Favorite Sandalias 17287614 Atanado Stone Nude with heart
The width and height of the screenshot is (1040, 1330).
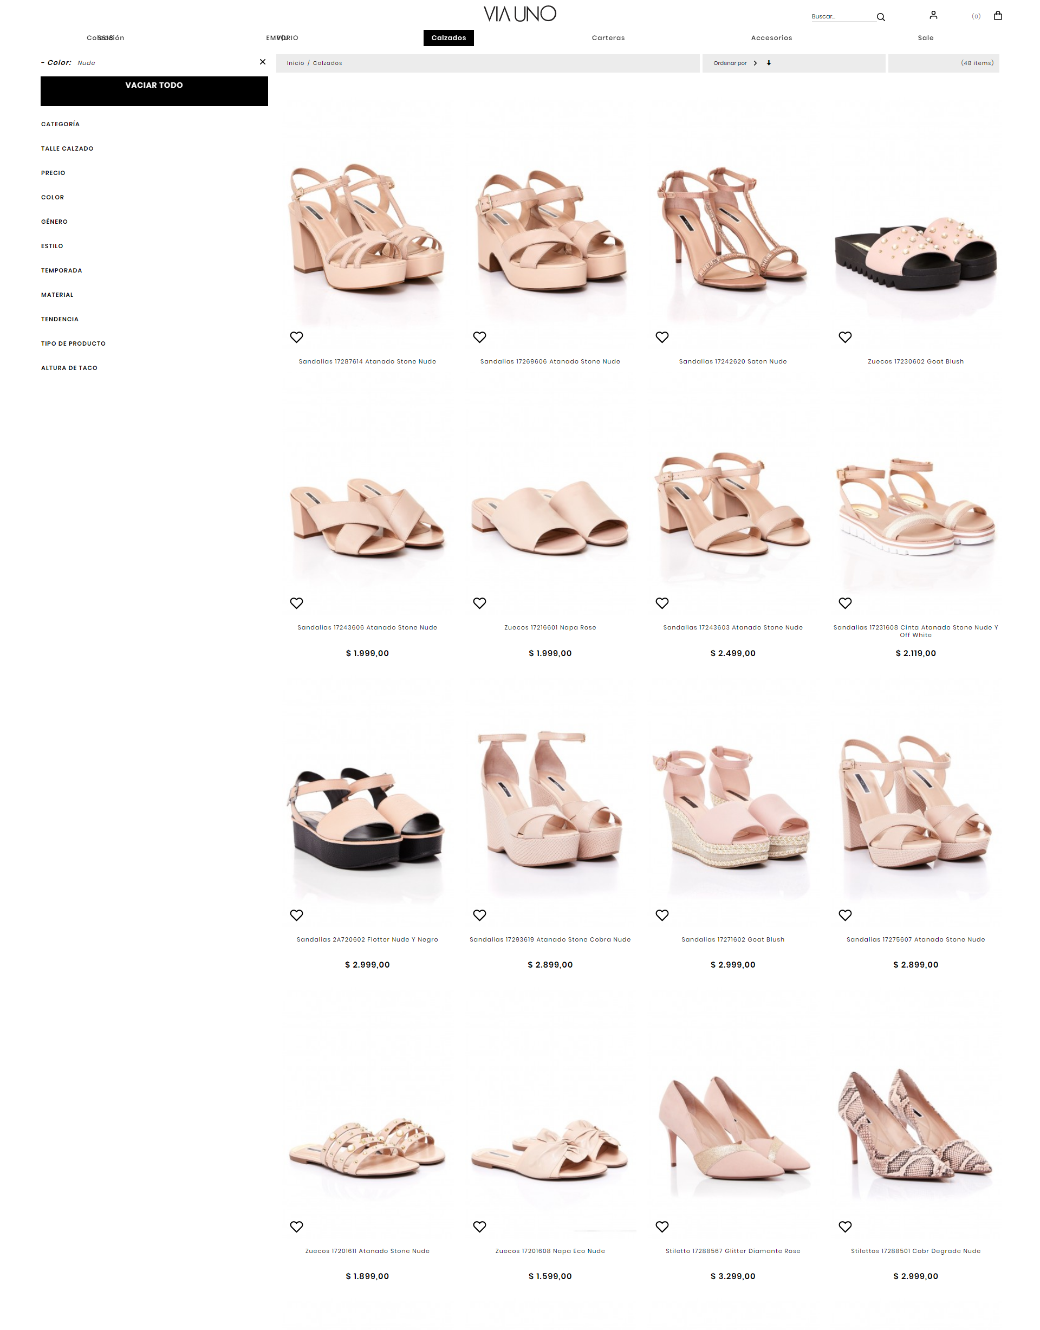point(296,337)
